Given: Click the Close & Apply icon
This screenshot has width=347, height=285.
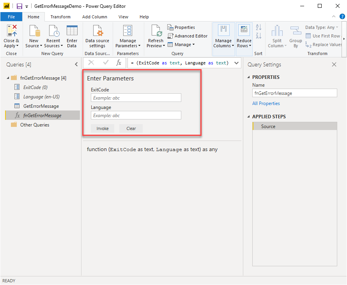Looking at the screenshot, I should [11, 31].
